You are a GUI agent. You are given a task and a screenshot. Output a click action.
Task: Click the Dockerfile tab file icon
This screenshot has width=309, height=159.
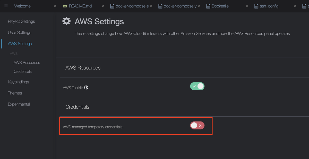click(208, 6)
